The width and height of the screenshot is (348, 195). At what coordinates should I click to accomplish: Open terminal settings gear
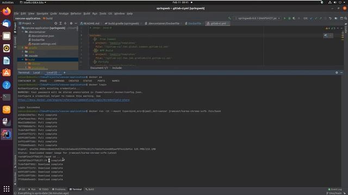click(337, 73)
